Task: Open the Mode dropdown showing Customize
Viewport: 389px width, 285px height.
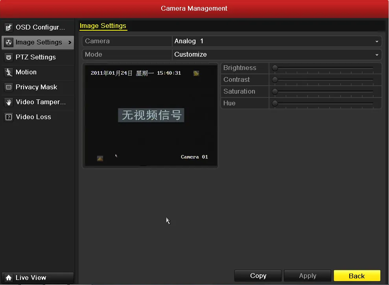Action: (277, 55)
